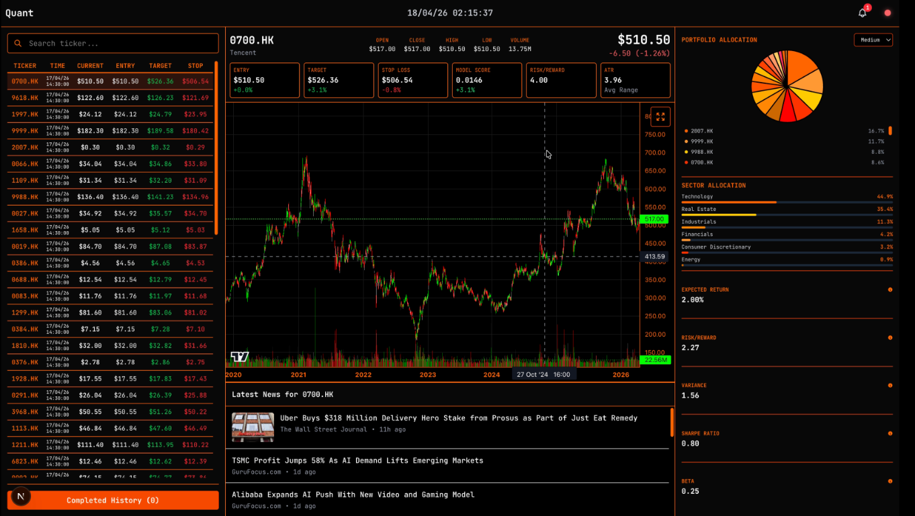
Task: Click the RISK/REWARD 4.00 card
Action: 562,81
